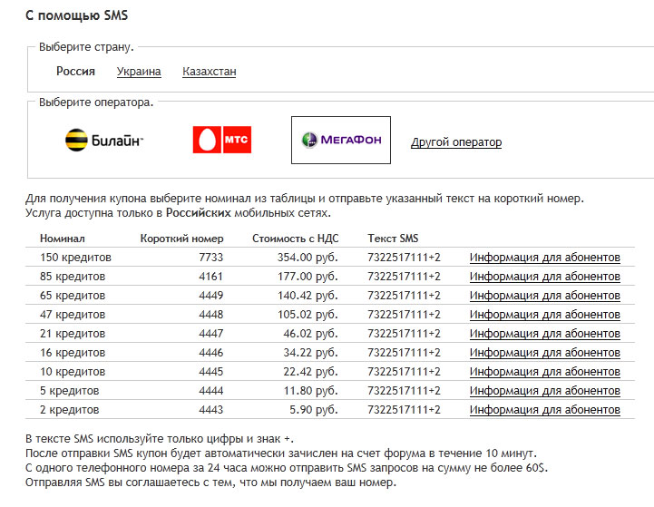
Task: Click the '16 кредитов' cell
Action: tap(73, 353)
